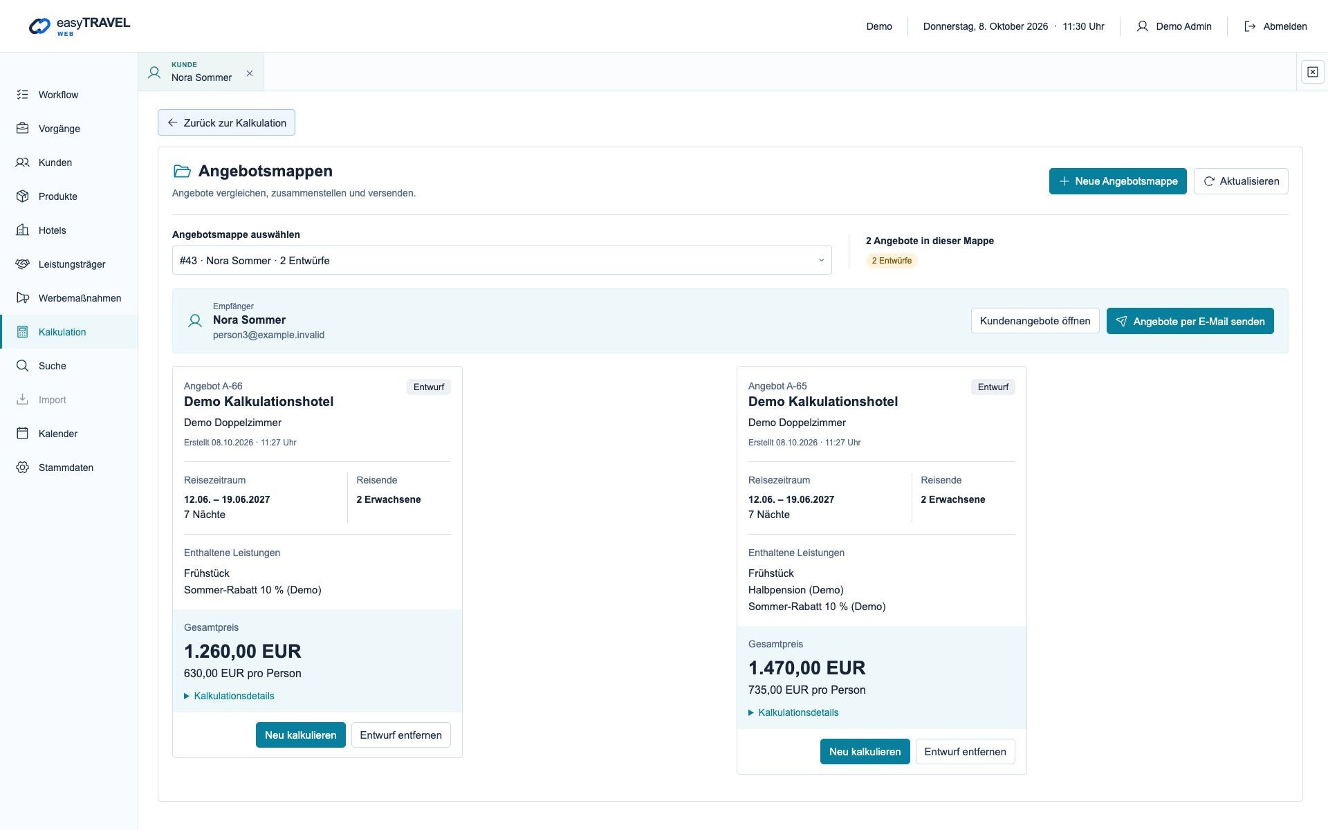Click the Import download icon
Viewport: 1328px width, 830px height.
click(x=23, y=400)
